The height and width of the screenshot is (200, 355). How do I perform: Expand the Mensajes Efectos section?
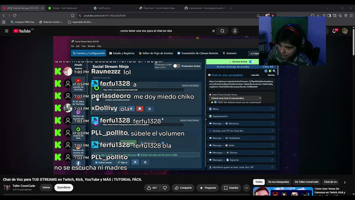click(241, 152)
